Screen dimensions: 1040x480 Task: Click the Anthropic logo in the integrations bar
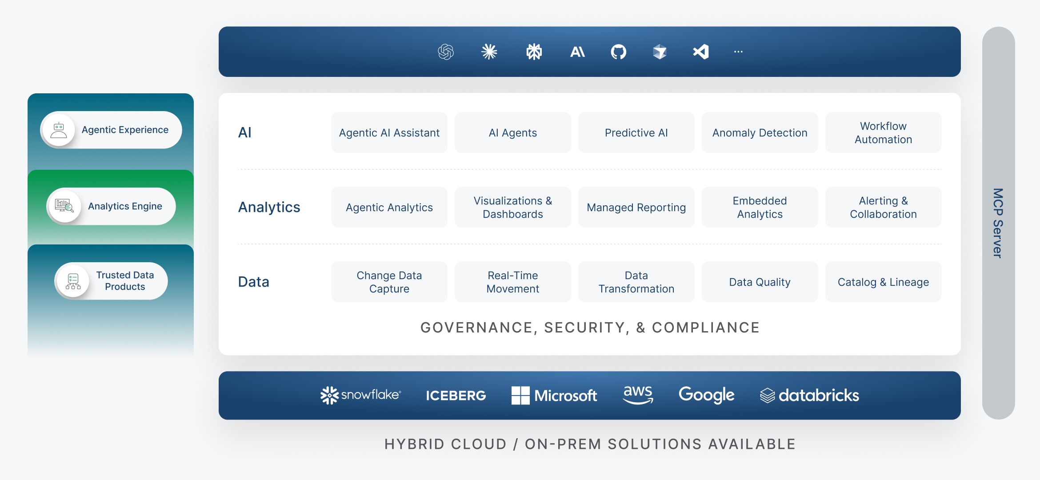[577, 52]
